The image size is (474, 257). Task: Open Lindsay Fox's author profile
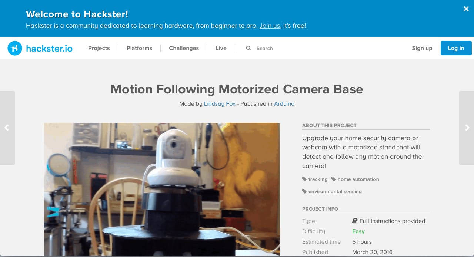[220, 104]
